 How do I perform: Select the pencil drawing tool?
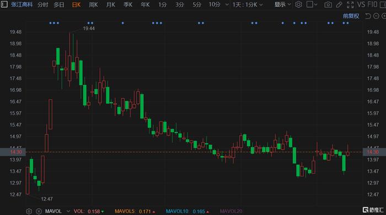[x=339, y=4]
